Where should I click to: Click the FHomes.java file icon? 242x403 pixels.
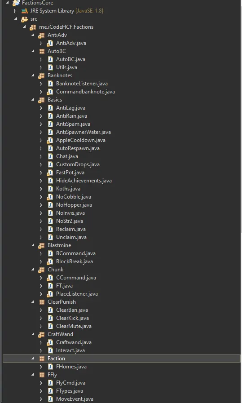50,367
